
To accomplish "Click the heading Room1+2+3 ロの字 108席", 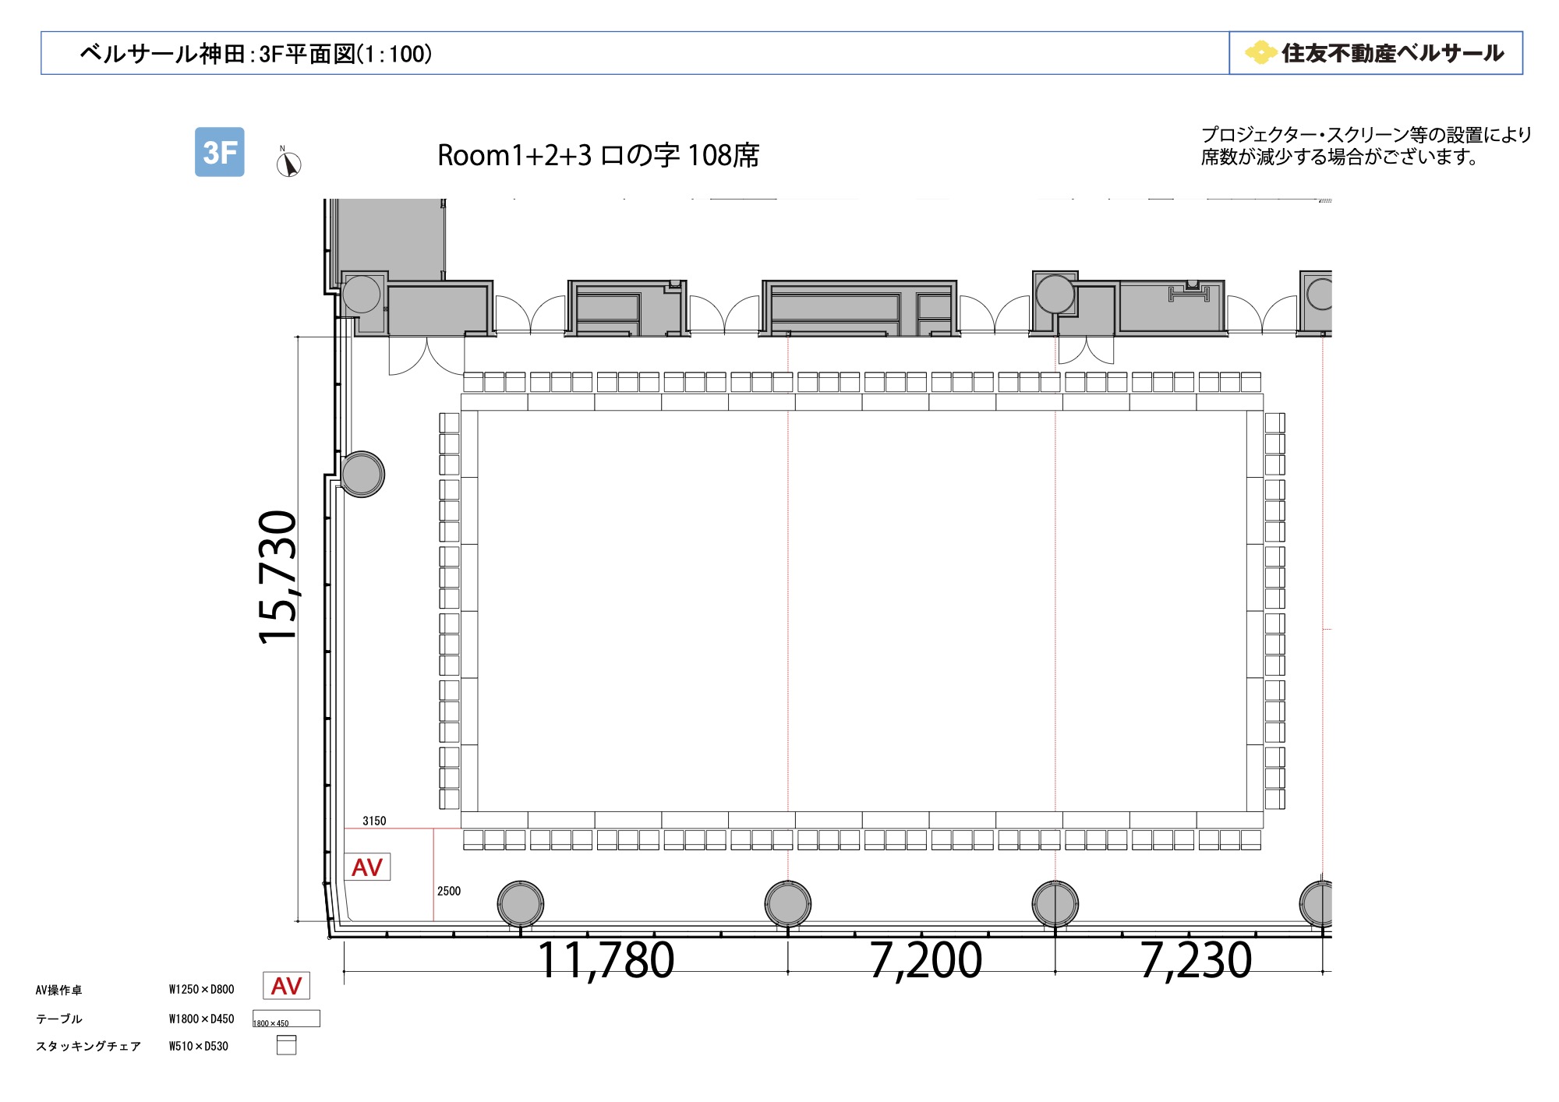I will tap(598, 155).
